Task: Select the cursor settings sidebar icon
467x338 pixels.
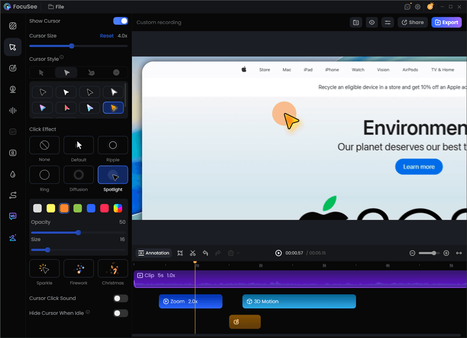Action: click(12, 47)
